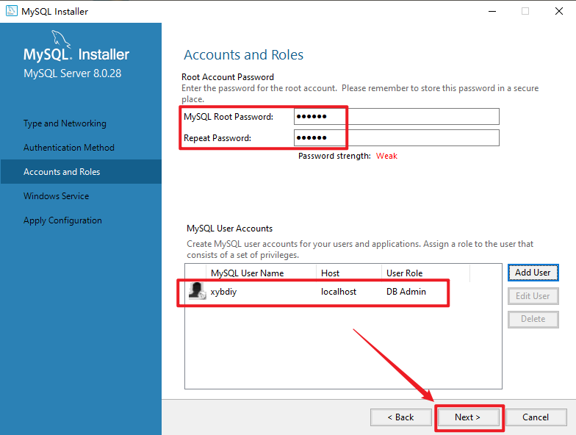
Task: Go to the Windows Service step
Action: pos(56,195)
